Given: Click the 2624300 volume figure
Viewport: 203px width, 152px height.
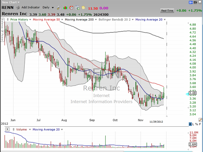Looking at the screenshot, I should [x=101, y=15].
